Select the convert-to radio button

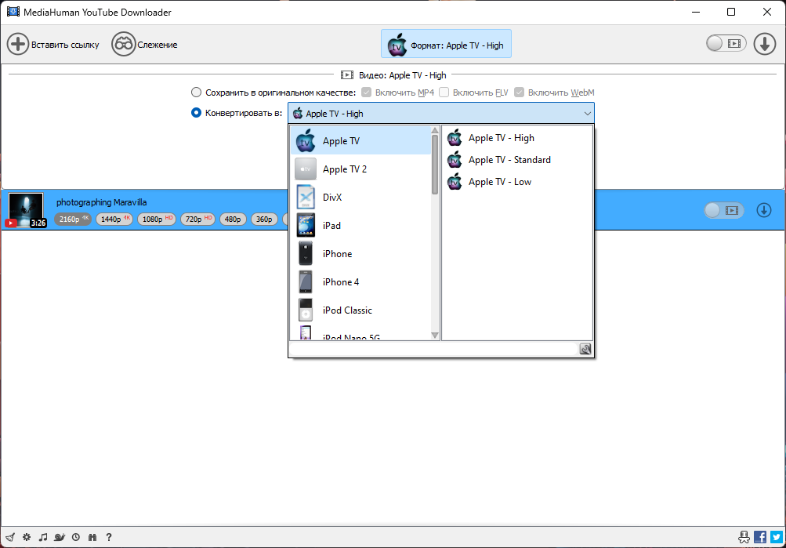[x=196, y=113]
